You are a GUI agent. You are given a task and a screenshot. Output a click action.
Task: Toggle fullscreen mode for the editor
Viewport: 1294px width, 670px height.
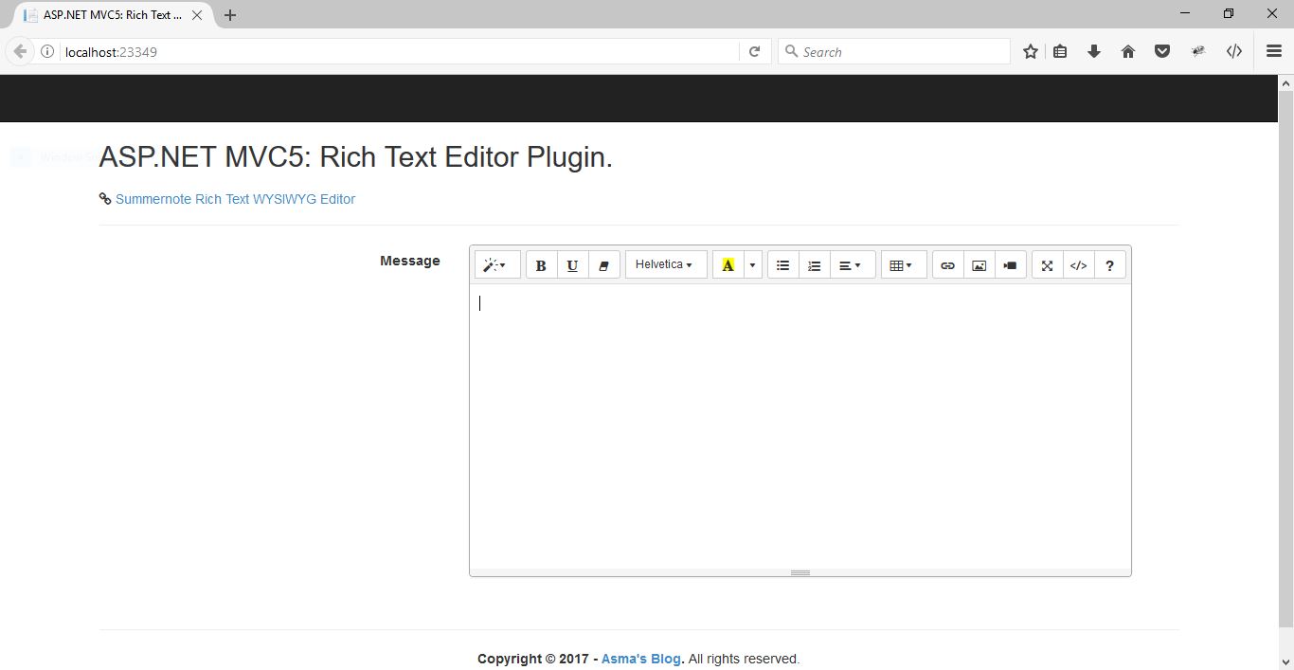tap(1047, 264)
